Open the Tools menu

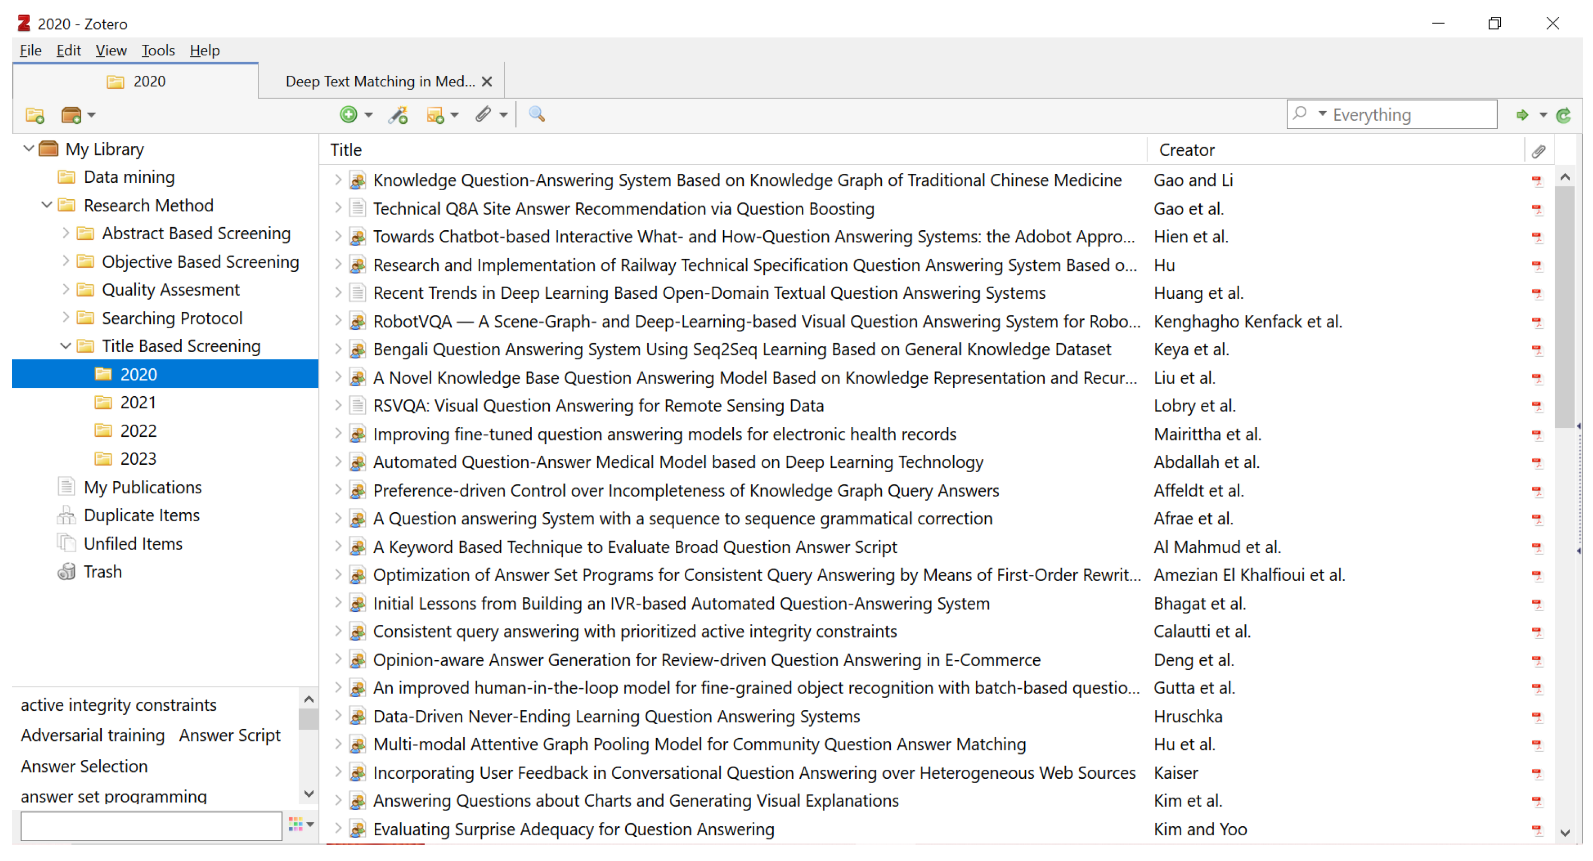pos(158,50)
